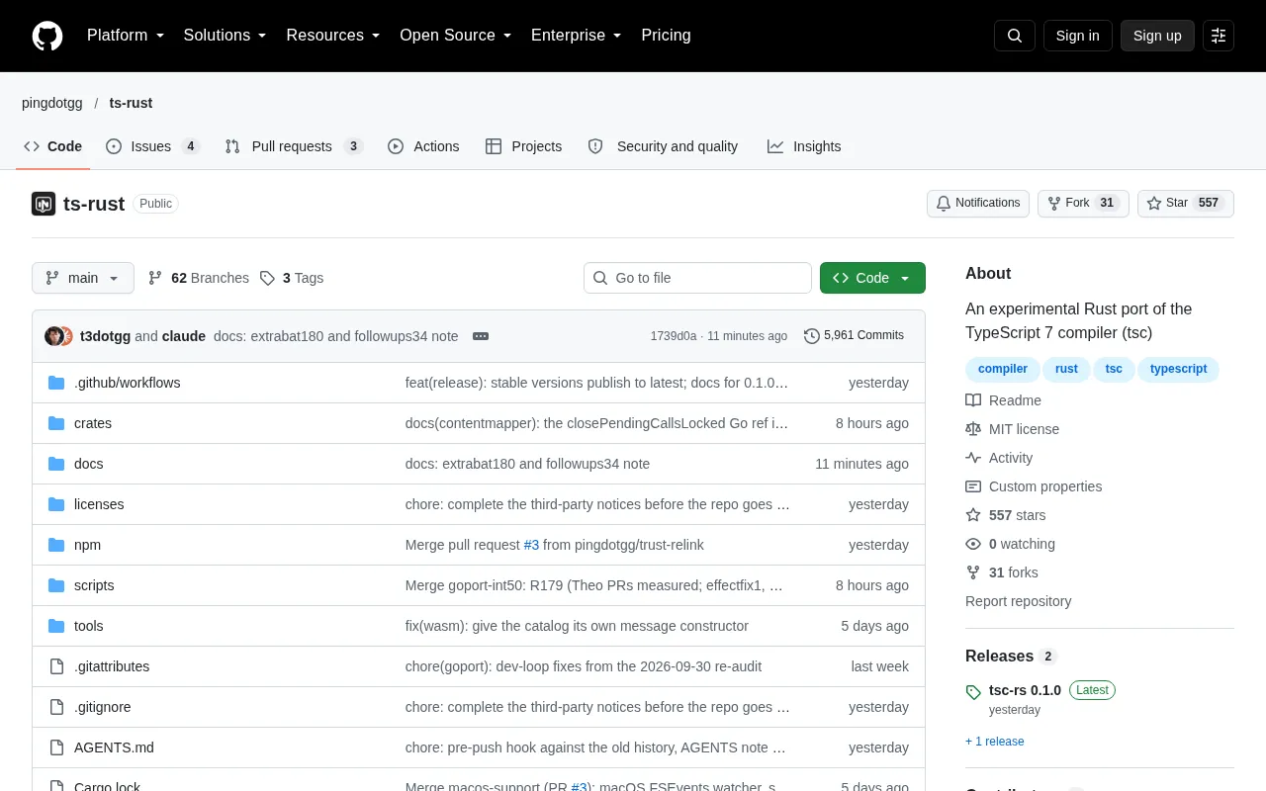
Task: Switch to the Issues tab
Action: [x=152, y=146]
